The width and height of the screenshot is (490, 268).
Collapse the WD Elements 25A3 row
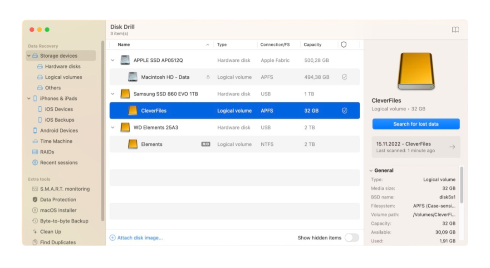pos(113,128)
